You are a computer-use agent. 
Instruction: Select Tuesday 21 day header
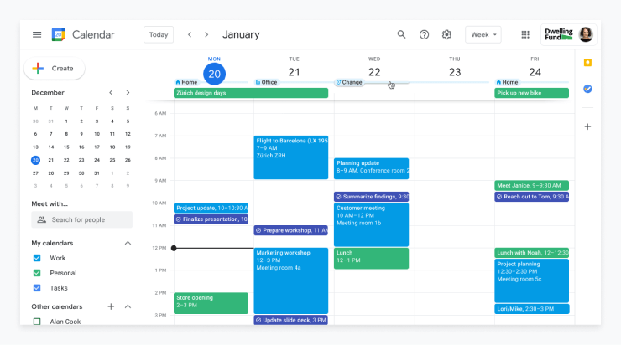coord(294,72)
